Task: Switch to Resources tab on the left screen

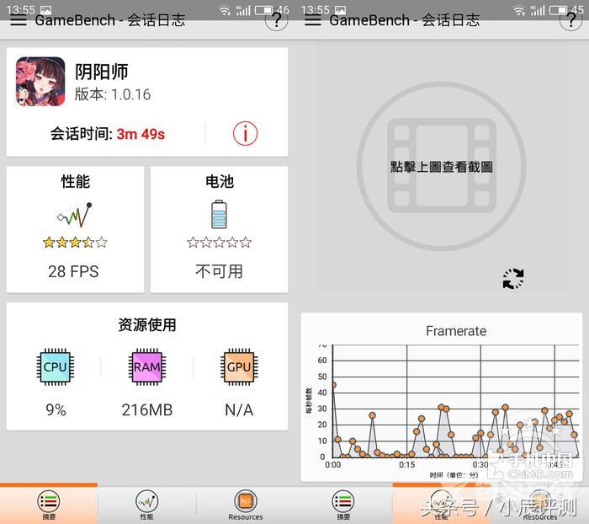Action: click(x=246, y=505)
